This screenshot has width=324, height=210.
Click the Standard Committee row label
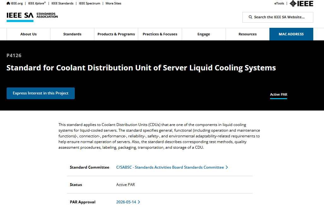point(90,167)
